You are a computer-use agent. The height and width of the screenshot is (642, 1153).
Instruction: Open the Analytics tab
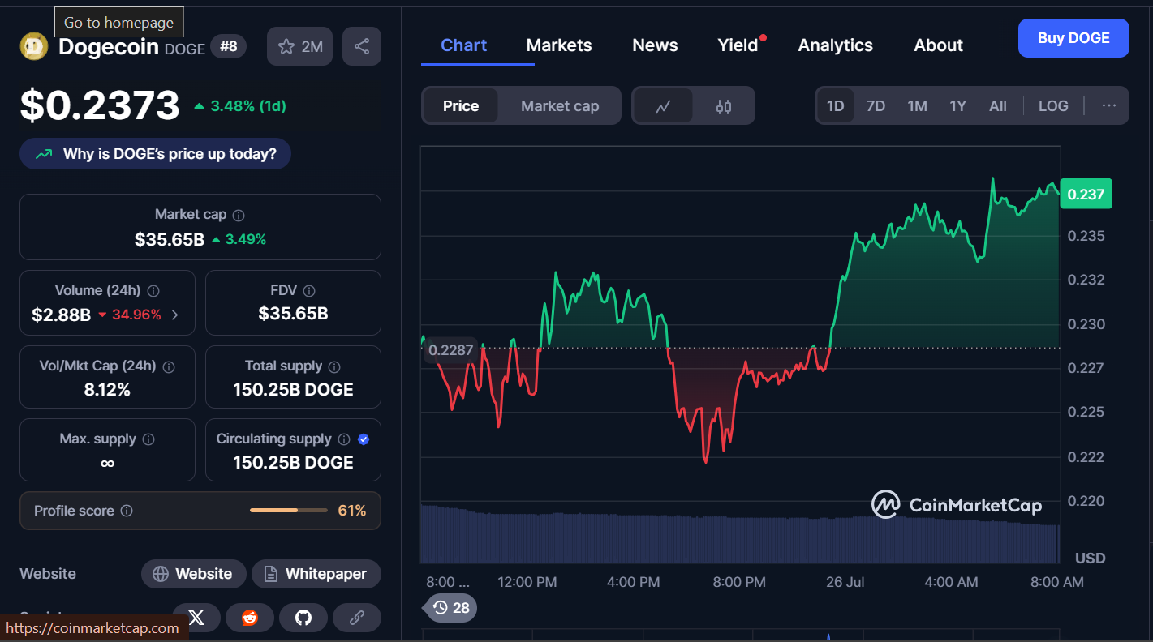click(836, 45)
